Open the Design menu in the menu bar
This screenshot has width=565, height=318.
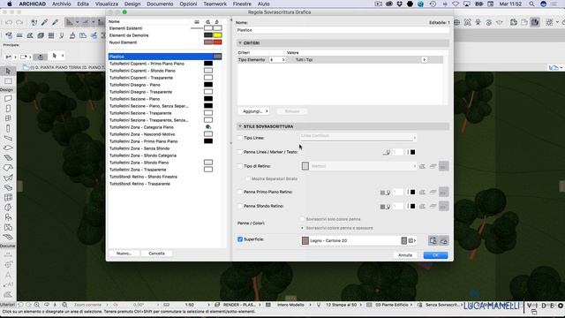pyautogui.click(x=132, y=4)
